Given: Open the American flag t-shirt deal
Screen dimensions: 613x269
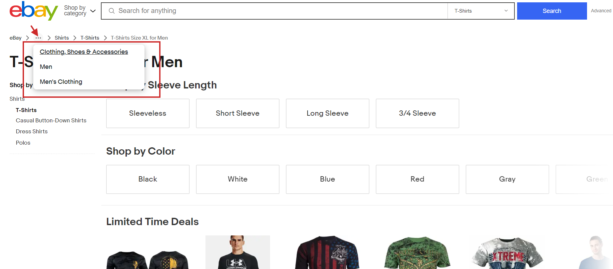Looking at the screenshot, I should (x=327, y=253).
